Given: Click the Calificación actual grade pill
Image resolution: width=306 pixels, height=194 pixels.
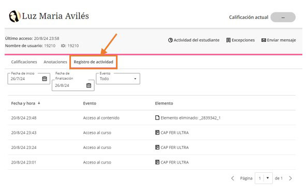Looking at the screenshot, I should 283,18.
